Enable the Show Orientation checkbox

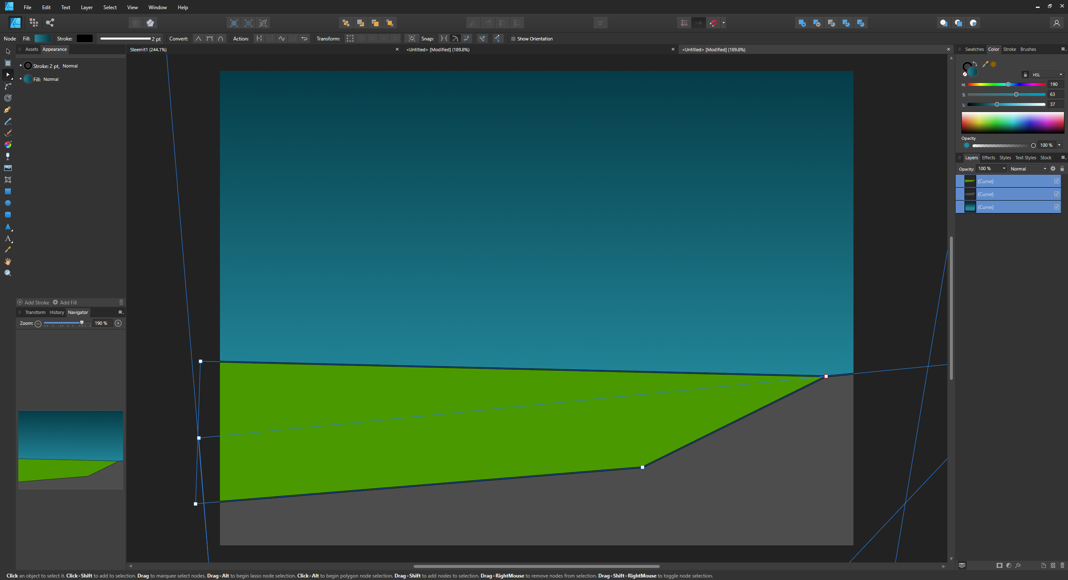point(513,39)
